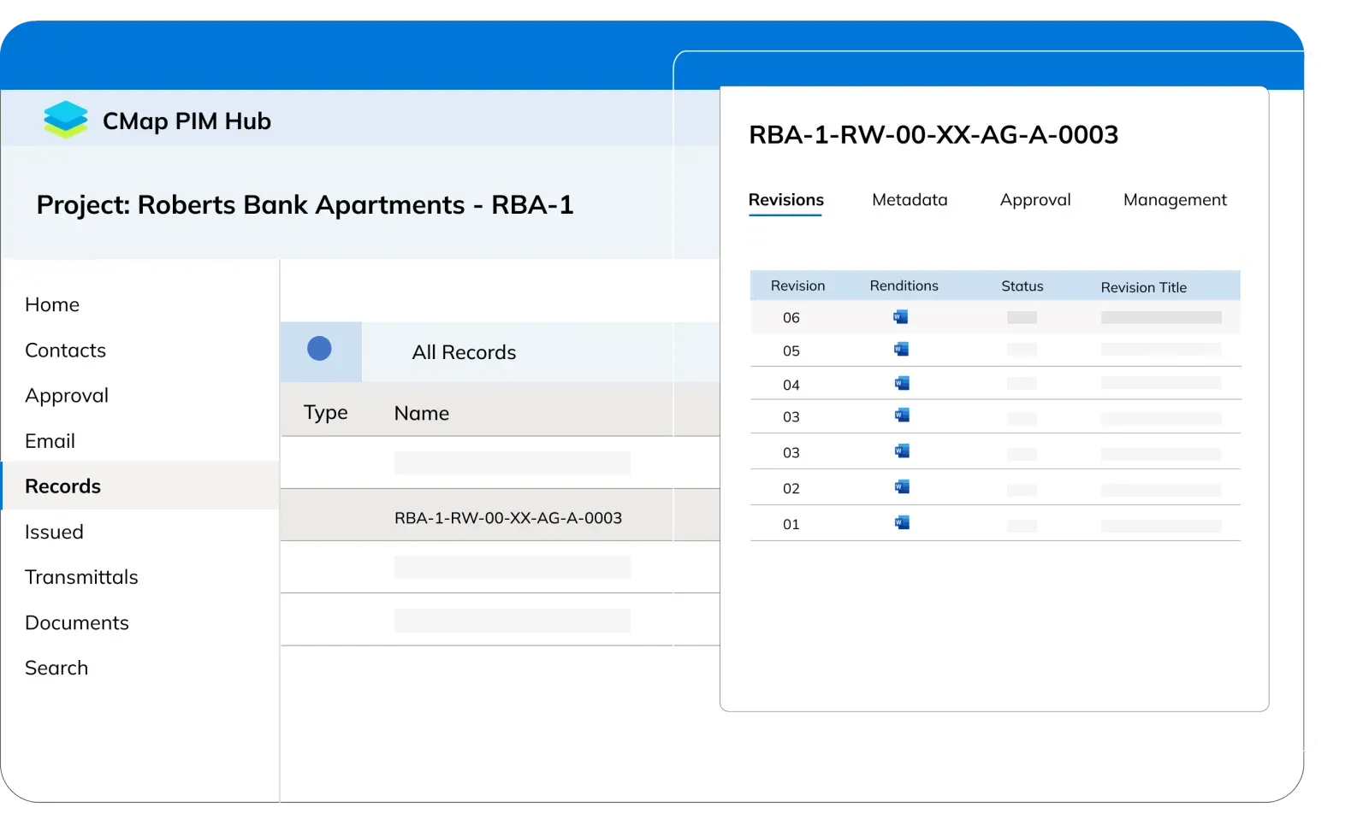Image resolution: width=1369 pixels, height=819 pixels.
Task: Open Documents in the sidebar
Action: [x=77, y=622]
